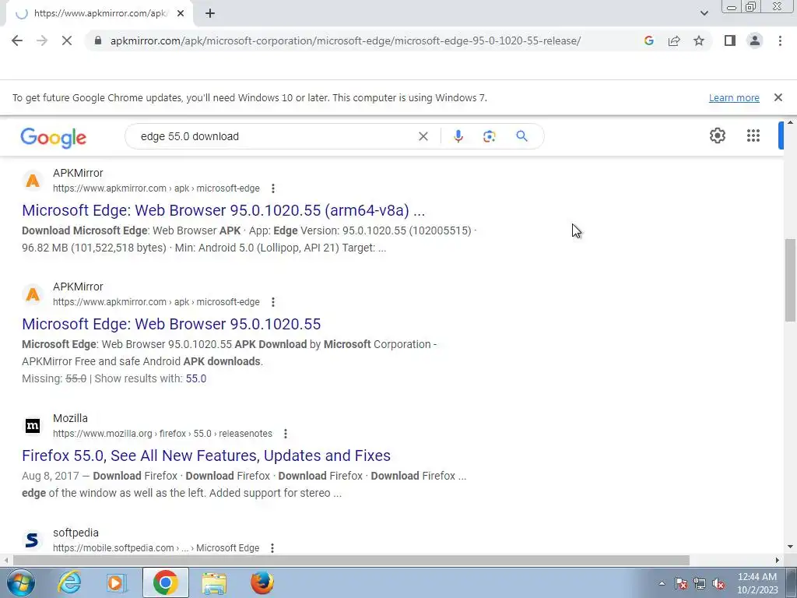
Task: Show results with 55.0 link
Action: point(195,378)
